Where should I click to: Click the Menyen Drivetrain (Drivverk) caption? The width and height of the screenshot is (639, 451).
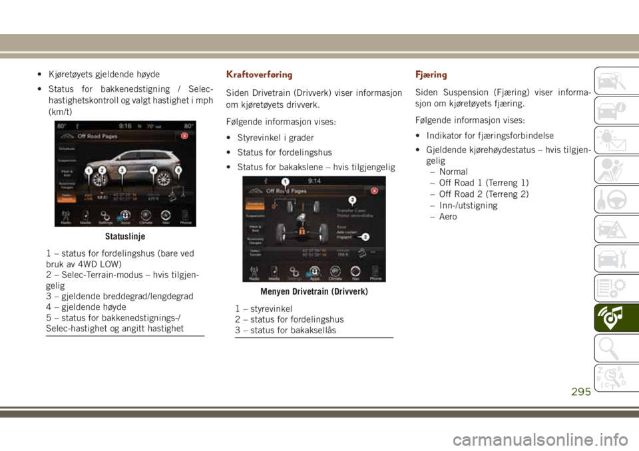coord(314,292)
